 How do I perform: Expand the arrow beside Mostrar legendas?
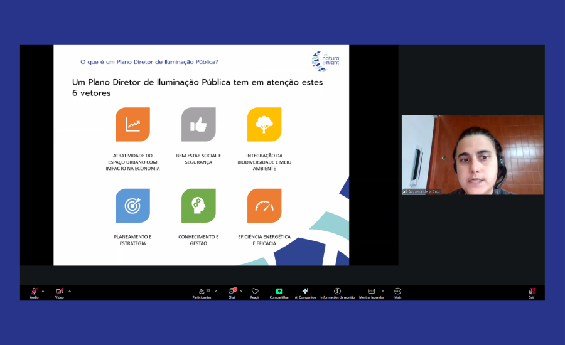(x=382, y=291)
